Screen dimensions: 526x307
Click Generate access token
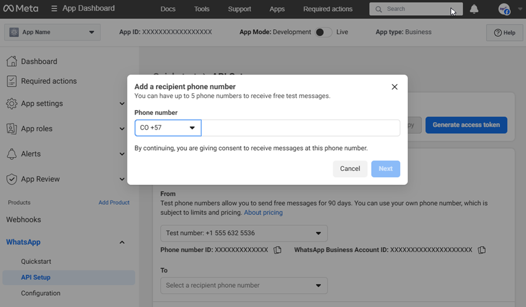click(466, 125)
